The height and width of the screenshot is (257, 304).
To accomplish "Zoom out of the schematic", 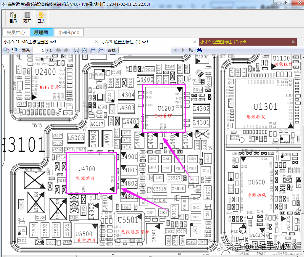I will (92, 50).
